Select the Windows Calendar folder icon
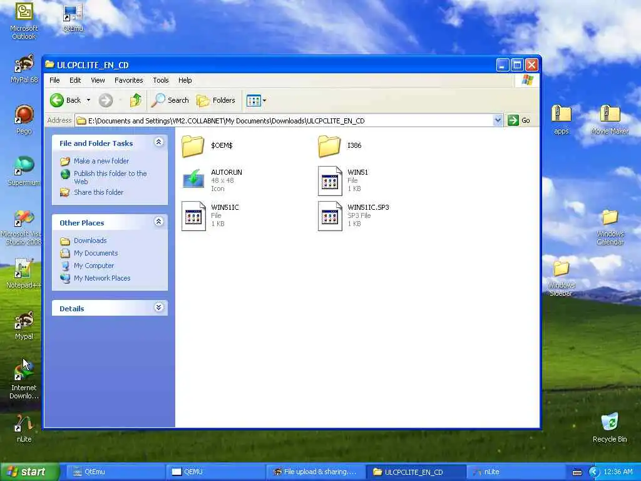641x481 pixels. 610,227
